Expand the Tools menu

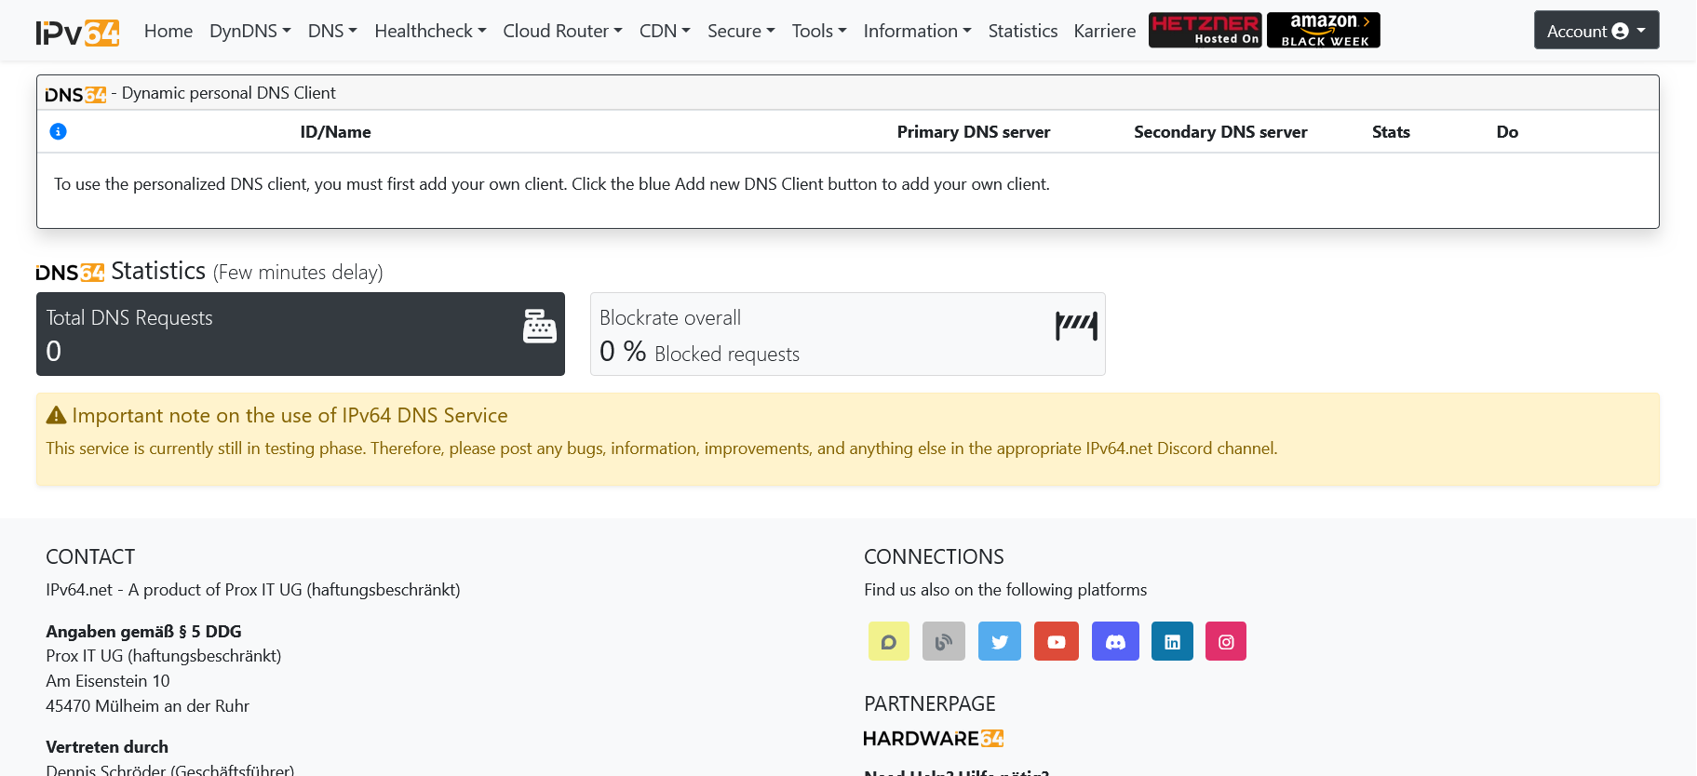(818, 31)
